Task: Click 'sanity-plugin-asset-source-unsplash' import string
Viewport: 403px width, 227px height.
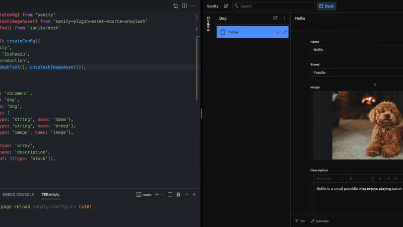Action: click(100, 21)
